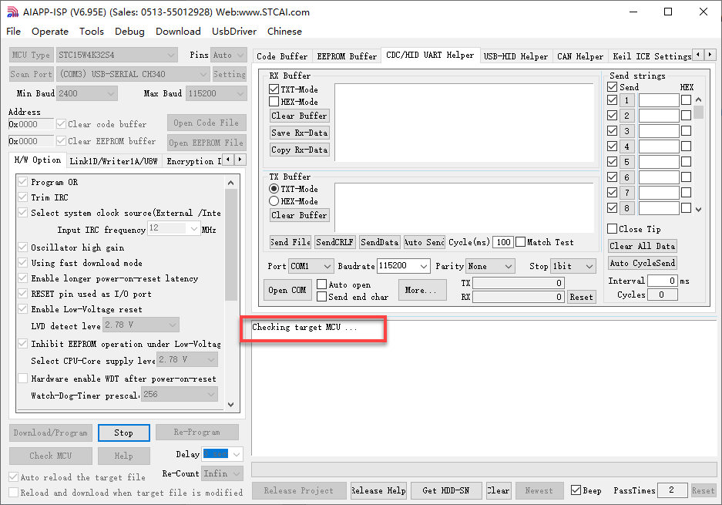
Task: Click the Auto CycleSend button
Action: click(643, 263)
